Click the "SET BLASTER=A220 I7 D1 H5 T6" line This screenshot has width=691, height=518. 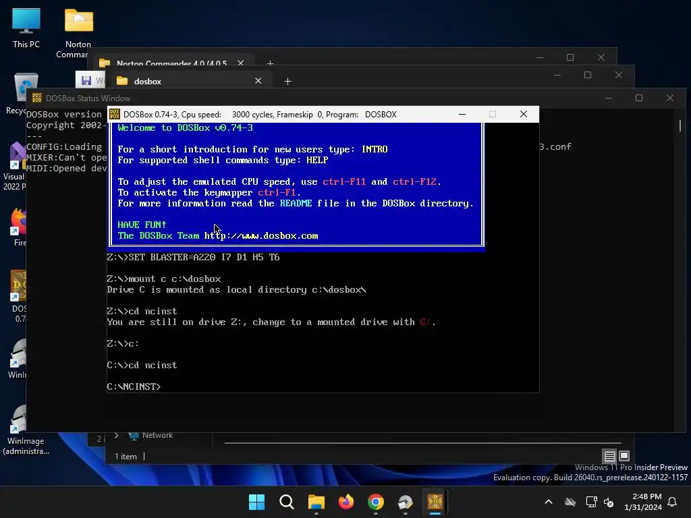click(193, 257)
